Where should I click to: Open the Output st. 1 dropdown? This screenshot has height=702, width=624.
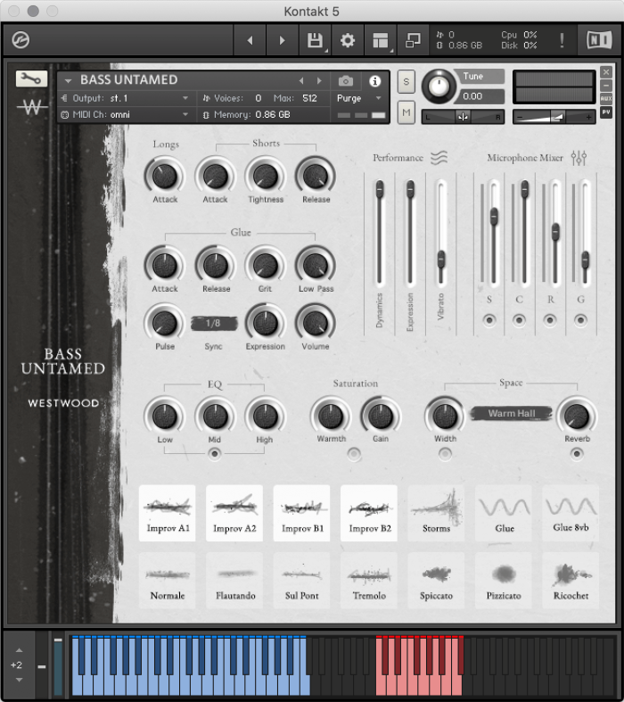pos(125,98)
